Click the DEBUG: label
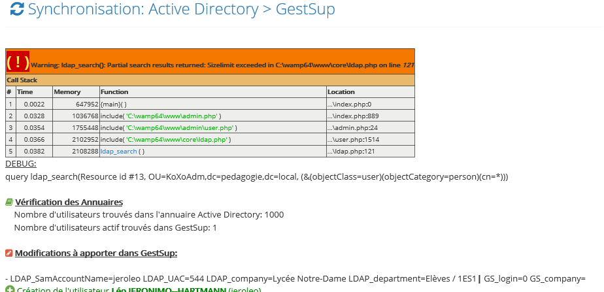Image resolution: width=604 pixels, height=292 pixels. (21, 164)
